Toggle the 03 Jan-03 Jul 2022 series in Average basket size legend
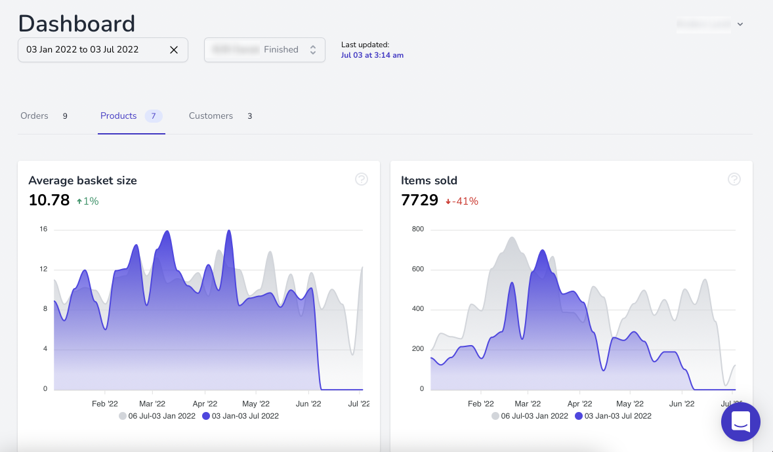Viewport: 773px width, 452px height. pyautogui.click(x=240, y=416)
